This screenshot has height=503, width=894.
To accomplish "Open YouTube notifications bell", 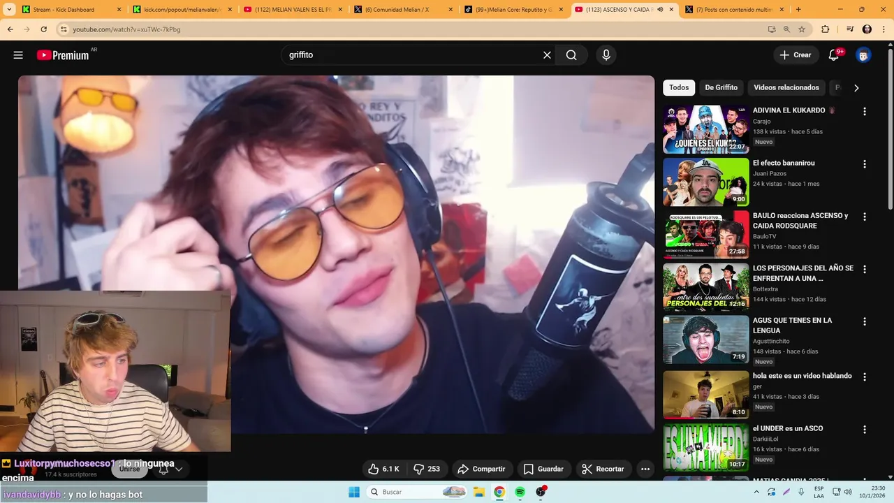I will click(x=834, y=55).
